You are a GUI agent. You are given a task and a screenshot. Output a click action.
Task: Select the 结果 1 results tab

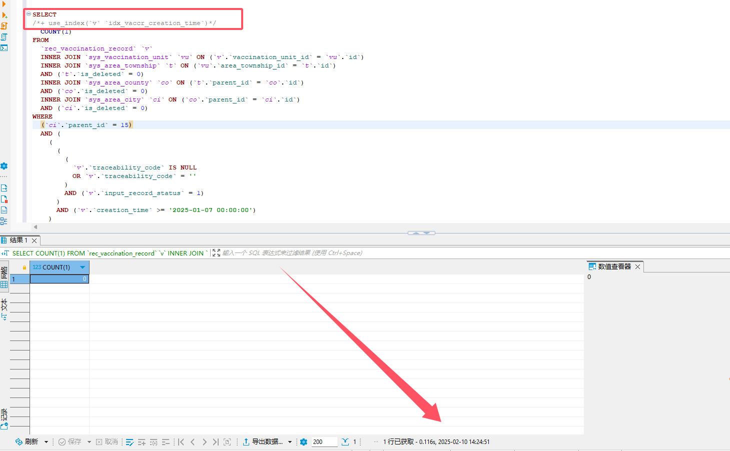(18, 240)
